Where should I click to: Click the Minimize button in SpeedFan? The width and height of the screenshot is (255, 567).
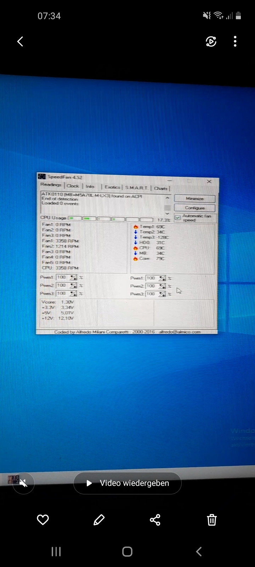click(194, 199)
